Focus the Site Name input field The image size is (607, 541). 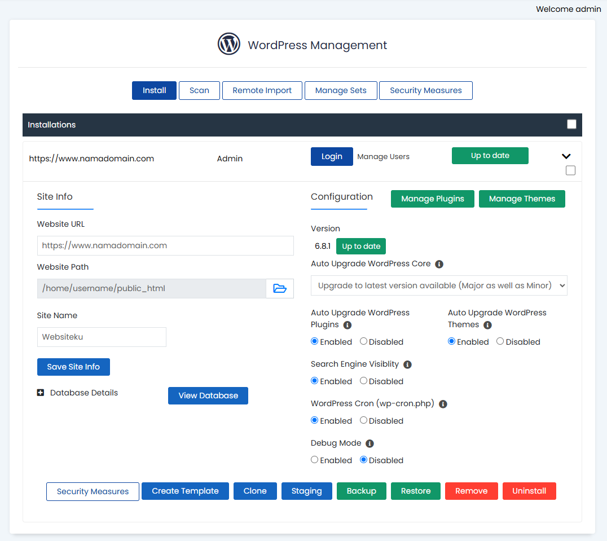[102, 337]
